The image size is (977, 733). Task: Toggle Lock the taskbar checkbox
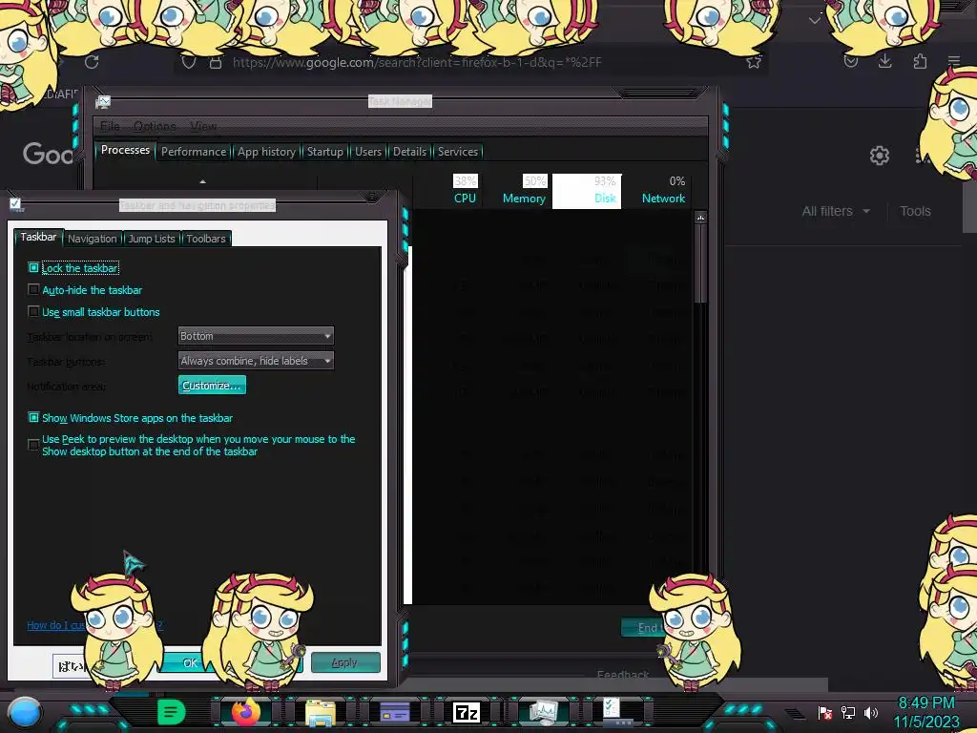[33, 268]
